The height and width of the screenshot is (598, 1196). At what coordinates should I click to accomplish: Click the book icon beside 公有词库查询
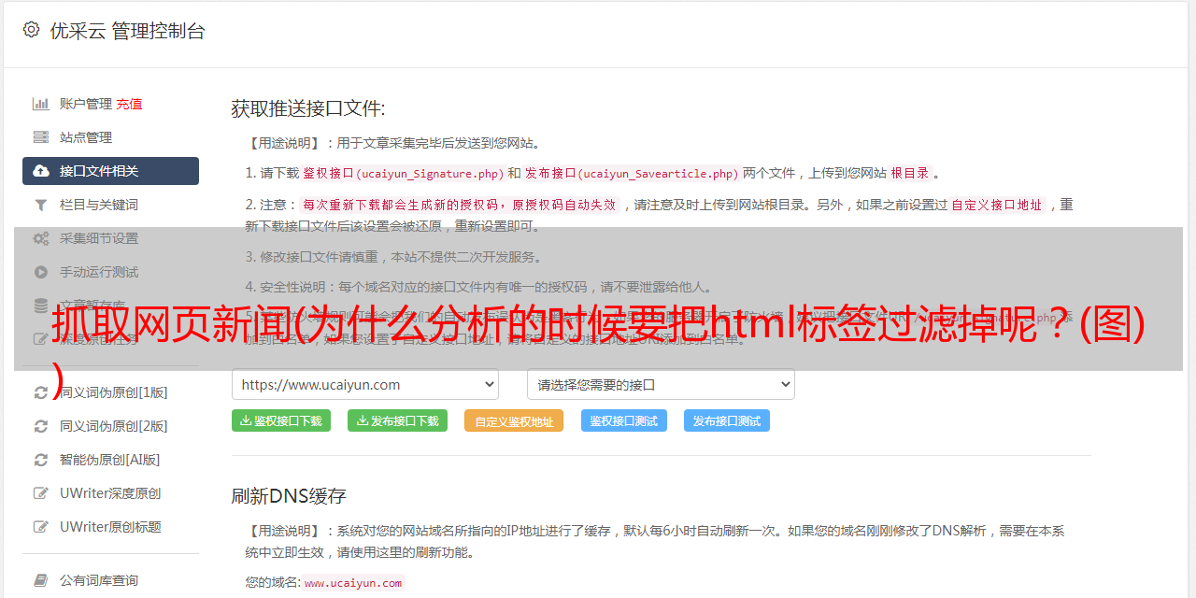click(41, 580)
